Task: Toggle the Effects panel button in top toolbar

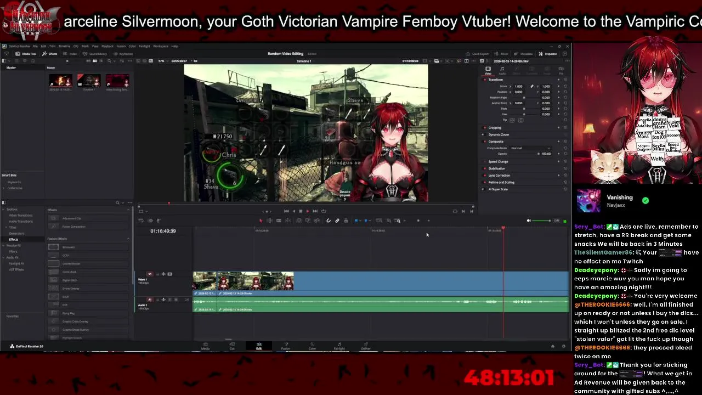Action: tap(49, 54)
